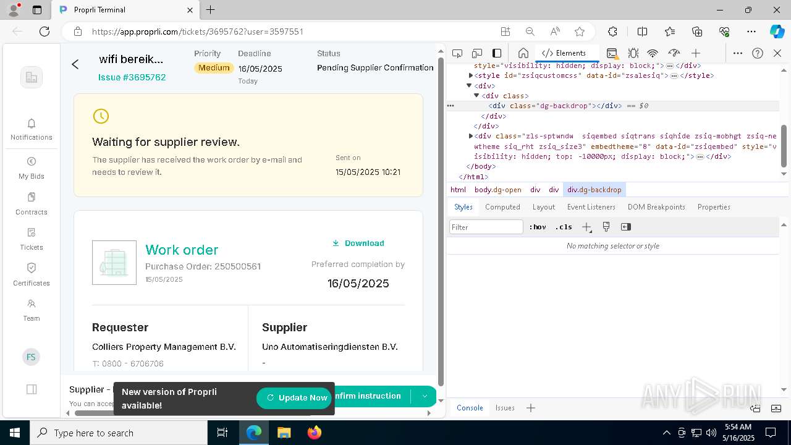Open the Issues drawer tab

coord(505,408)
